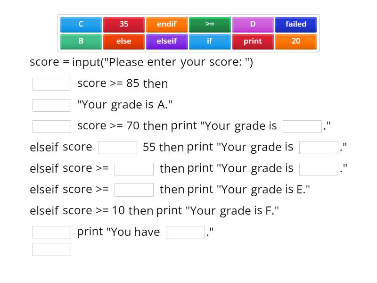Click the blank after "elseif score" before 55
The height and width of the screenshot is (283, 377).
[x=117, y=147]
